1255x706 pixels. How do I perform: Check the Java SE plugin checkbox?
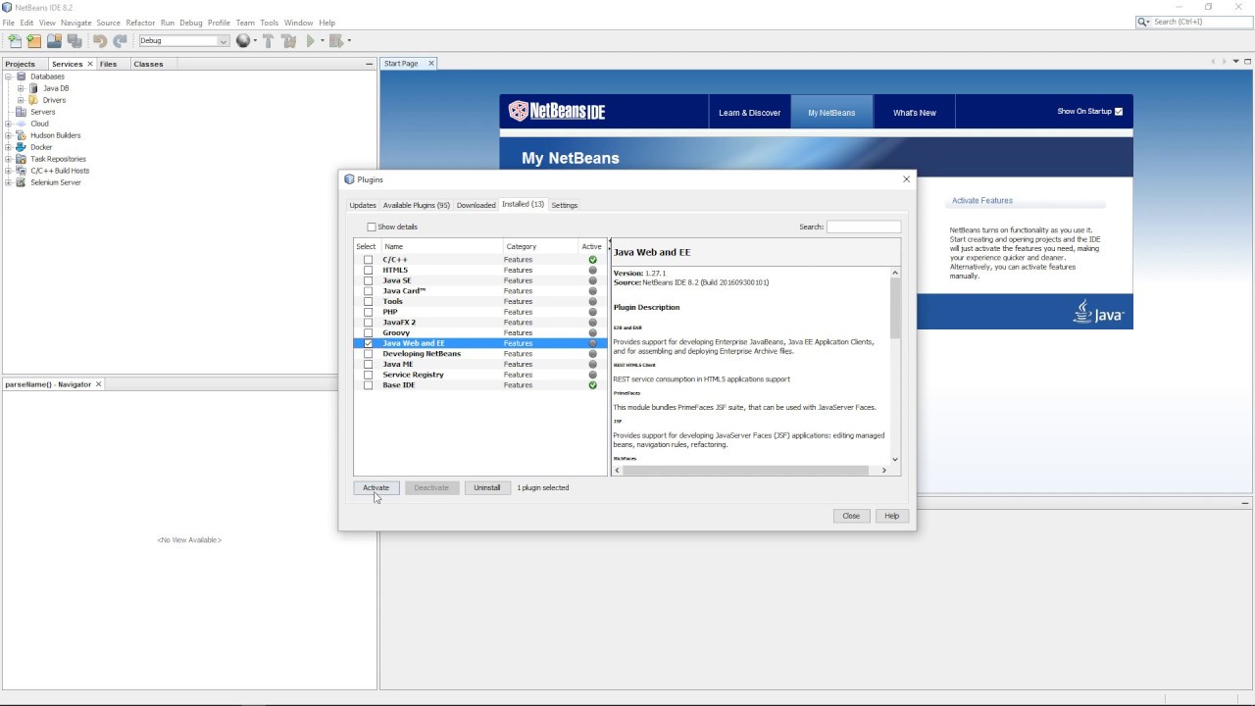[x=369, y=280]
